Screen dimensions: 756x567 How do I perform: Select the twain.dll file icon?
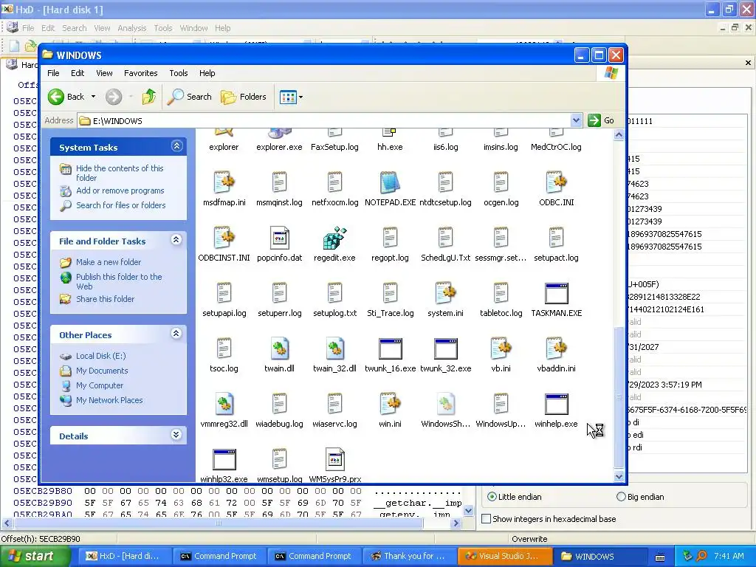(280, 349)
